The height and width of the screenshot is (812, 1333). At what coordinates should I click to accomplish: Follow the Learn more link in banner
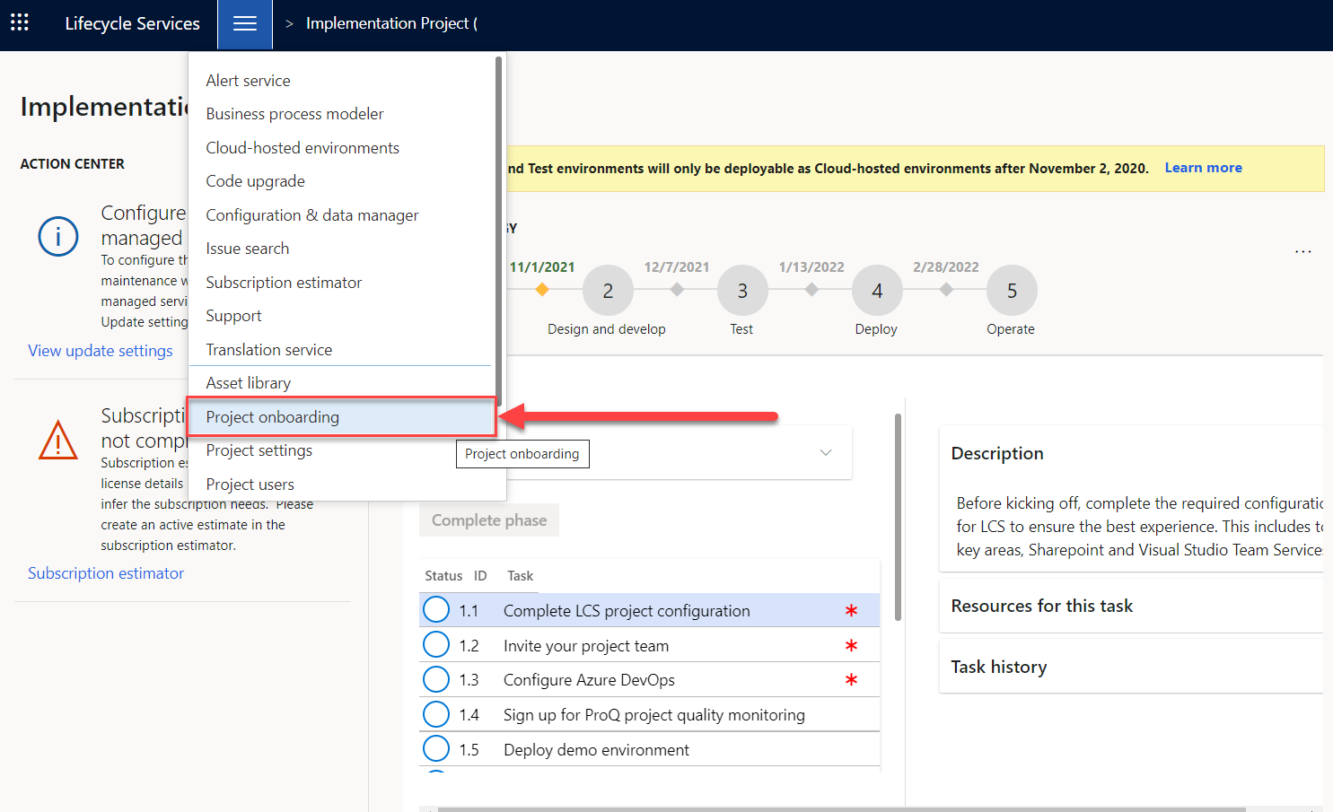pos(1204,168)
